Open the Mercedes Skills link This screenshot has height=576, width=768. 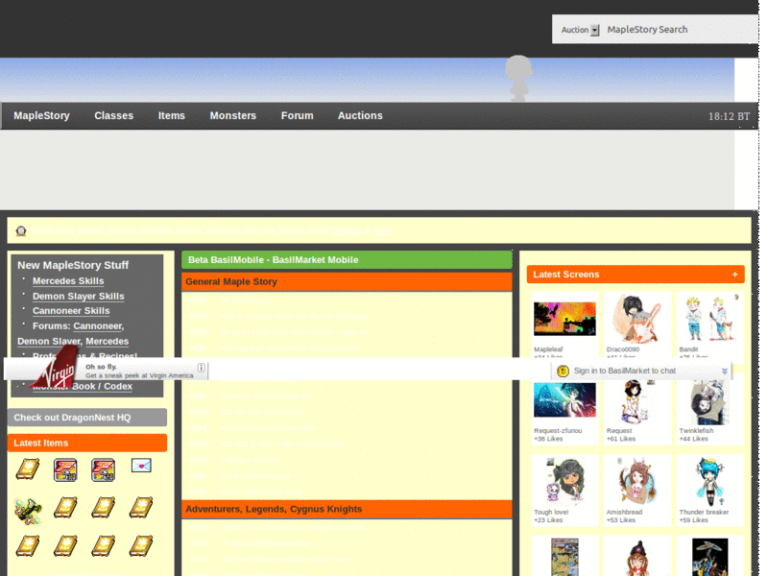(68, 281)
